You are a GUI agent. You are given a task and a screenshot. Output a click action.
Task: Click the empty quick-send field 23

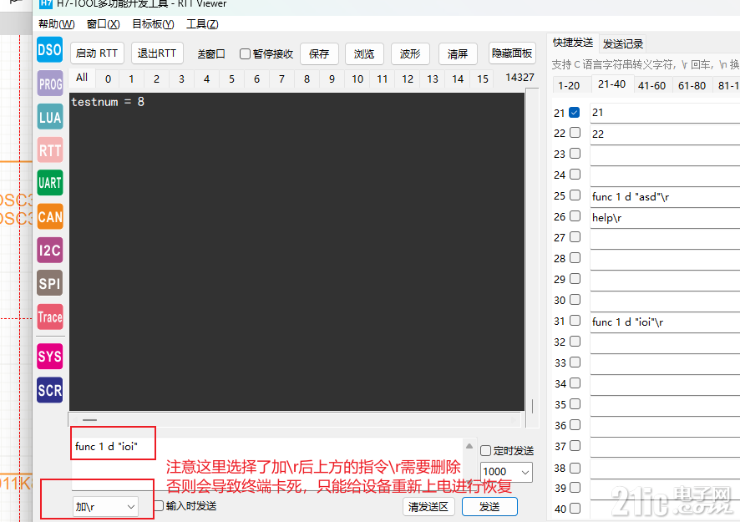pyautogui.click(x=665, y=155)
